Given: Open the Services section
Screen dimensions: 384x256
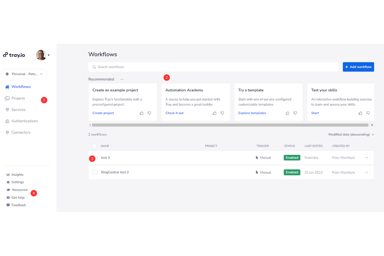Looking at the screenshot, I should (18, 109).
